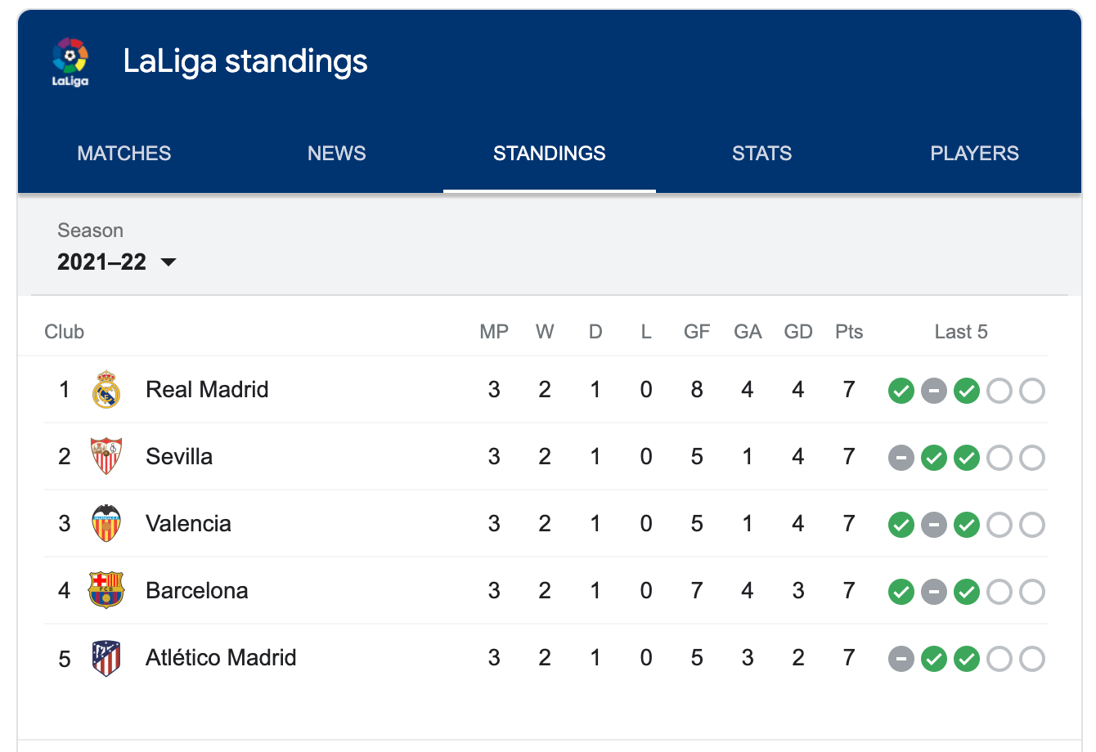Select the Barcelona team name
Image resolution: width=1096 pixels, height=752 pixels.
point(196,591)
